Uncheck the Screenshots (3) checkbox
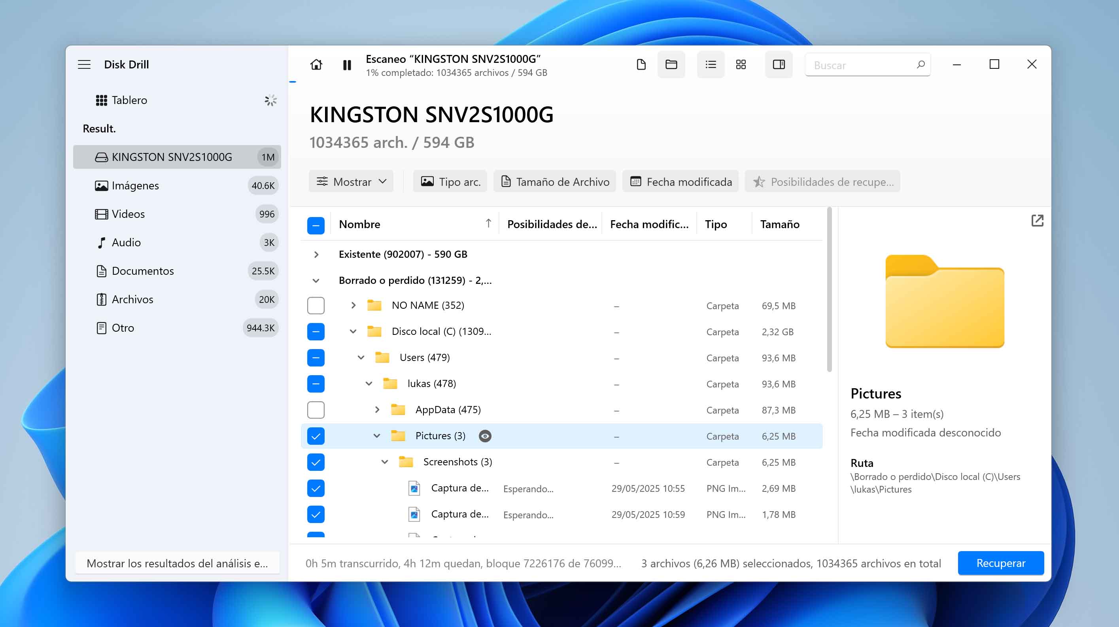This screenshot has height=627, width=1119. click(x=316, y=462)
